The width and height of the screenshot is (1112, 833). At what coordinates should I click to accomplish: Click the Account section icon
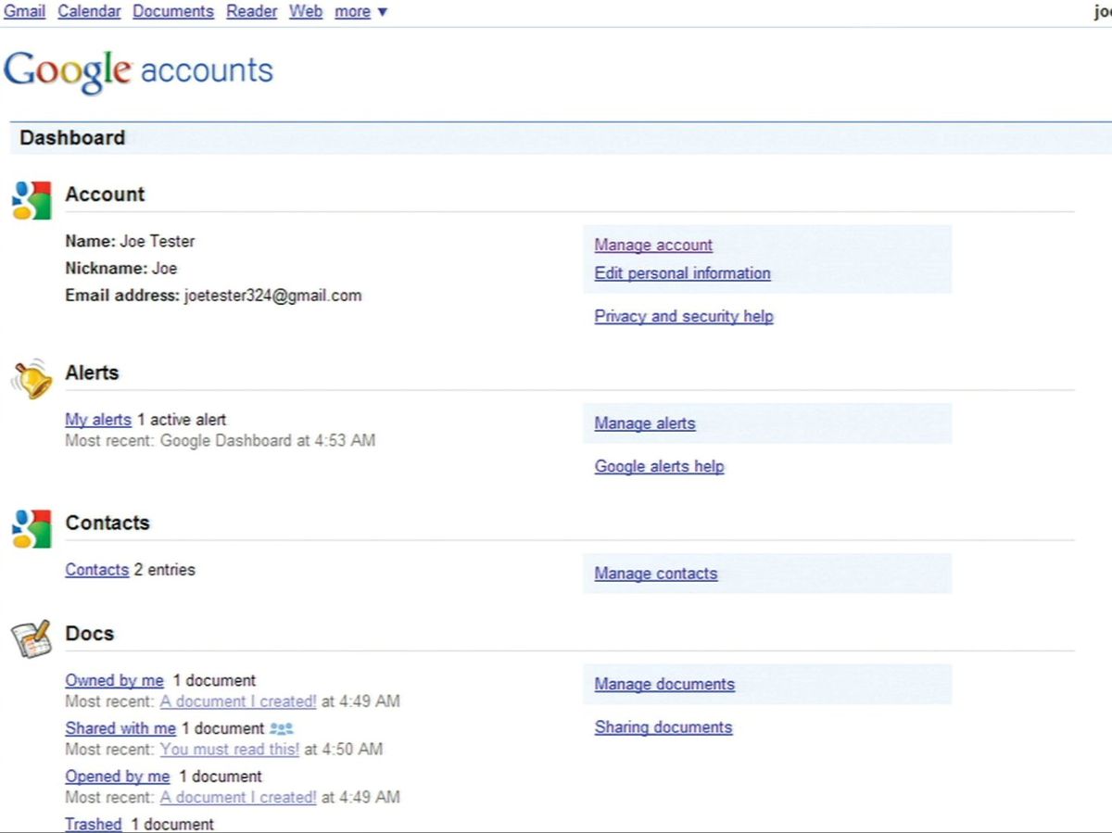(32, 200)
